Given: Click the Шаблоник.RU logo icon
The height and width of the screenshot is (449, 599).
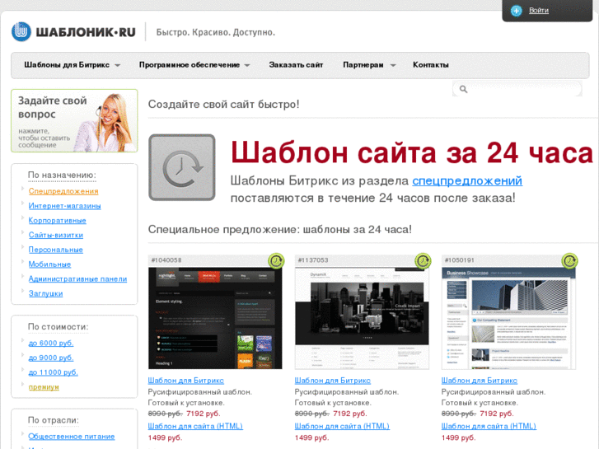Looking at the screenshot, I should (21, 31).
